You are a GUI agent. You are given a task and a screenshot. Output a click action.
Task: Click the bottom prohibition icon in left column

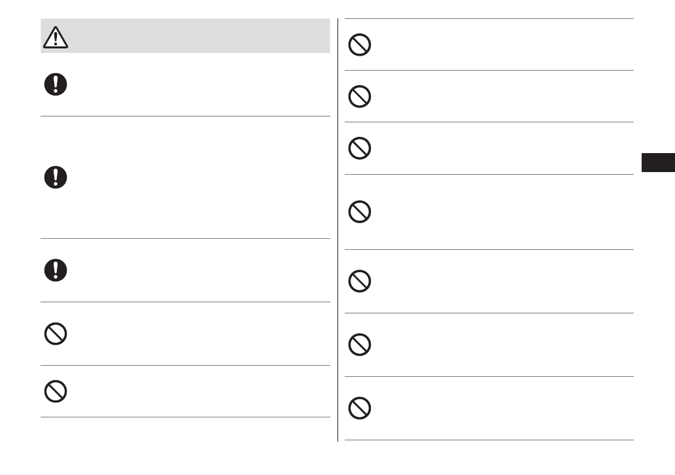point(56,391)
